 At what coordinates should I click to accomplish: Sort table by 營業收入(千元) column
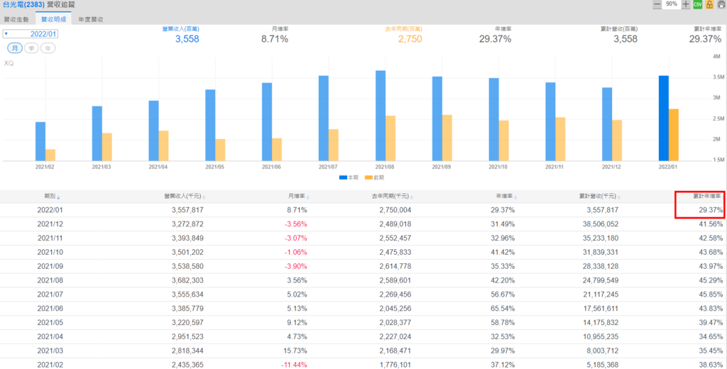pyautogui.click(x=185, y=197)
